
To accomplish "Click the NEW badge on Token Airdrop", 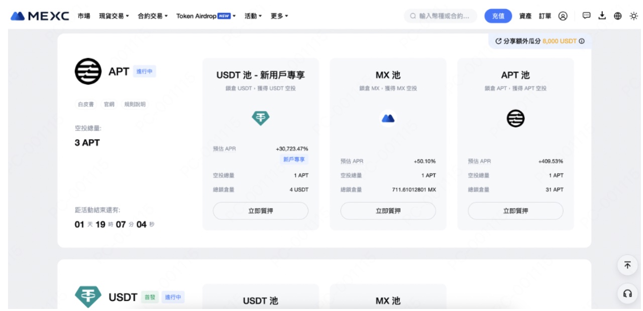I will pos(224,16).
